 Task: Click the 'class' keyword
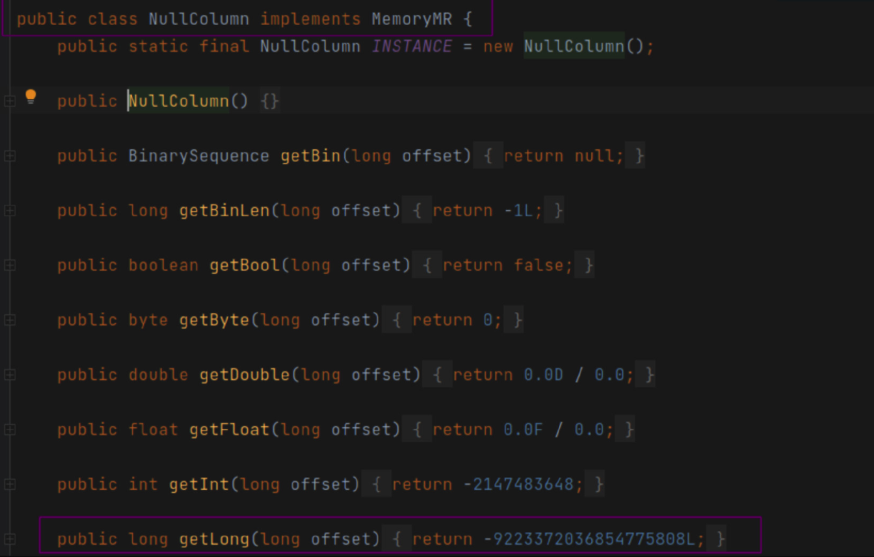point(113,19)
